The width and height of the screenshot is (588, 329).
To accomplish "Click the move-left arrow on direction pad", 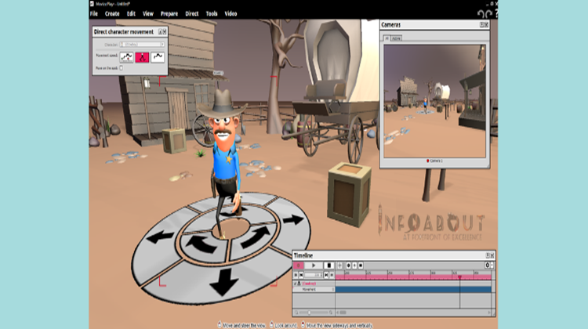I will (x=160, y=237).
